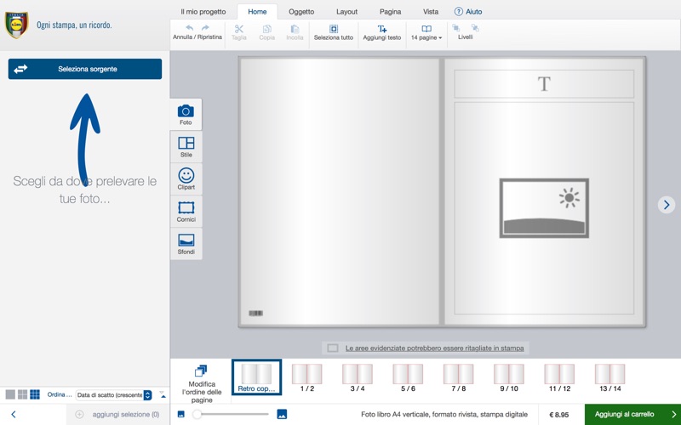Viewport: 681px width, 425px height.
Task: Click the zoom slider handle
Action: 197,415
